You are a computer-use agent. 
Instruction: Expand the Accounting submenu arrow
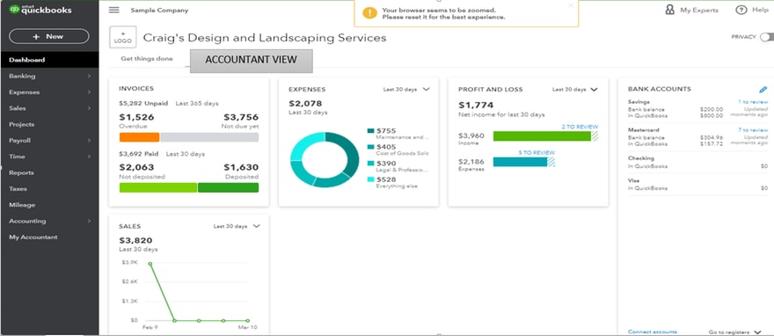89,221
